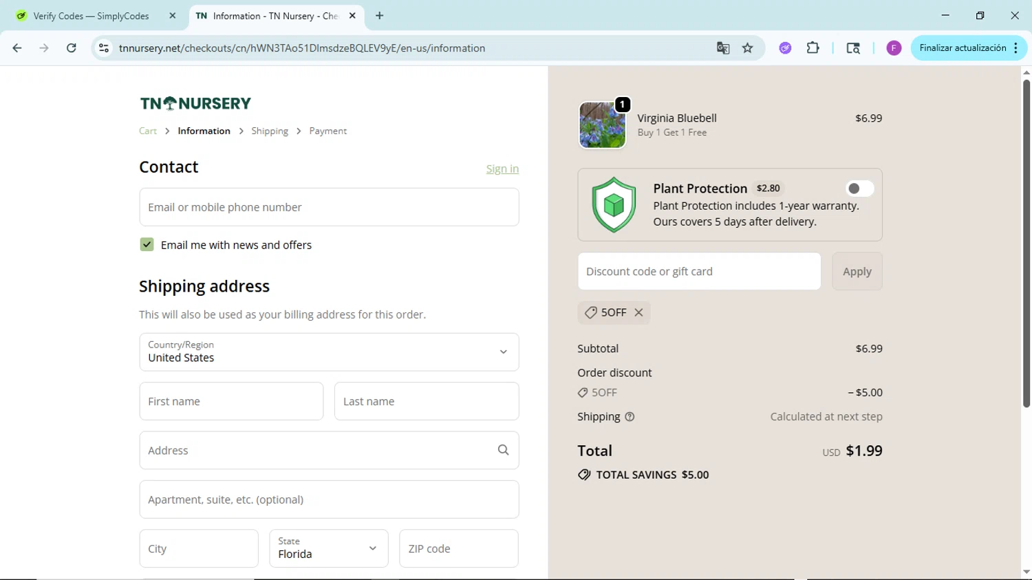Open the purple browser extension icon
The image size is (1032, 580).
coord(785,48)
